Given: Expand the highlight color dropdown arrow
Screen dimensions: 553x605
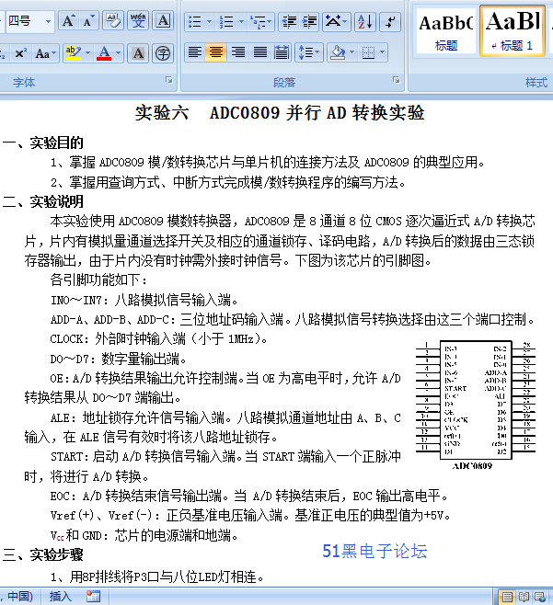Looking at the screenshot, I should click(x=87, y=52).
